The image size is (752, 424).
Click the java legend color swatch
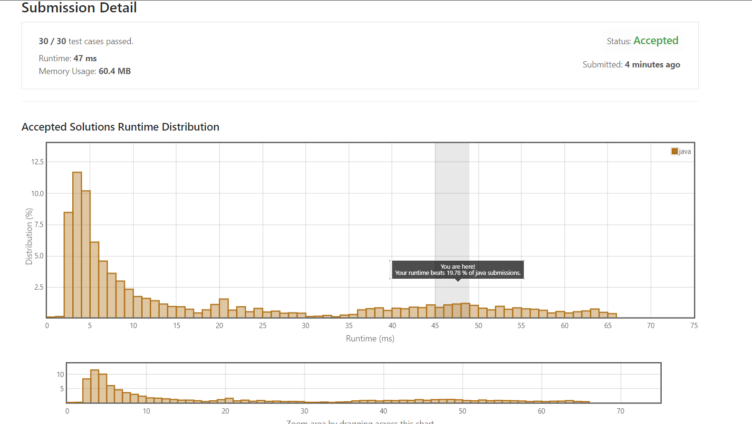(675, 151)
